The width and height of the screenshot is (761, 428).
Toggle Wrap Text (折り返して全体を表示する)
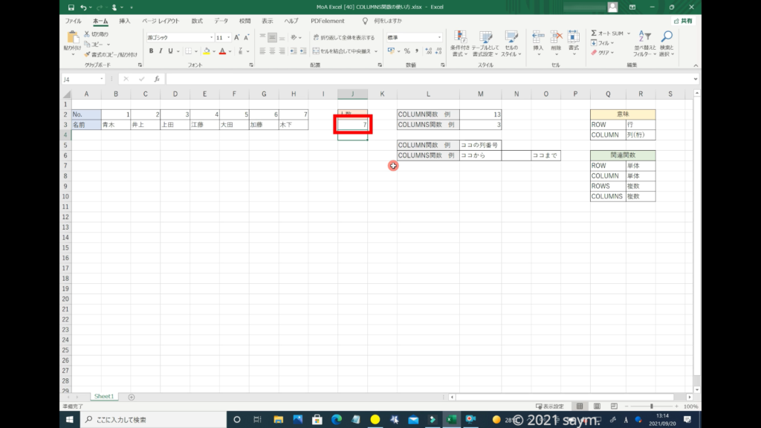pos(343,37)
